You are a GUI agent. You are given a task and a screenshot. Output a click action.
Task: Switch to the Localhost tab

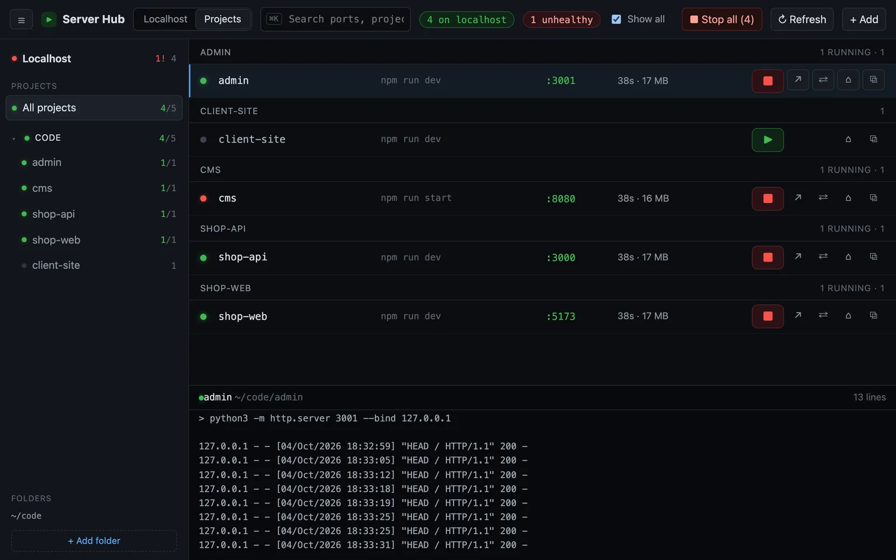(x=165, y=19)
